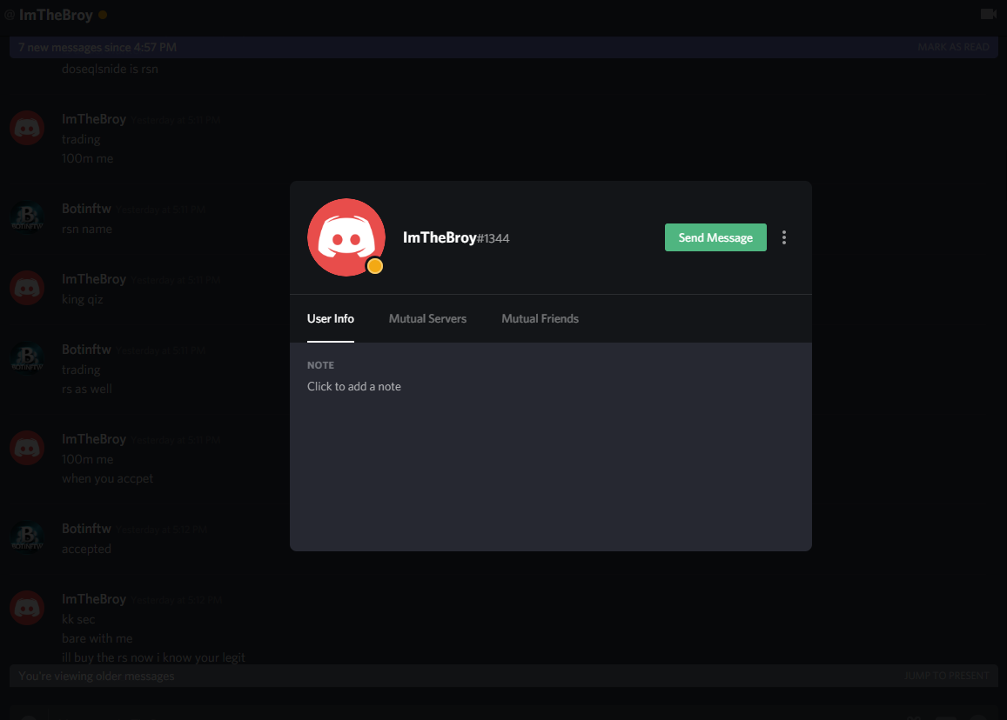Click the @ icon beside ImTheBroy in the header
Screen dimensions: 1007x720
(10, 14)
